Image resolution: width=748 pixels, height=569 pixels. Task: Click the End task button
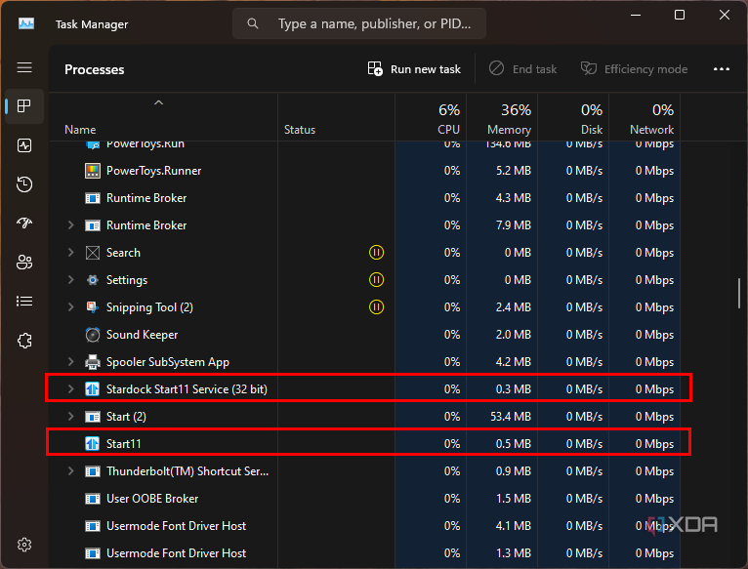pyautogui.click(x=522, y=69)
